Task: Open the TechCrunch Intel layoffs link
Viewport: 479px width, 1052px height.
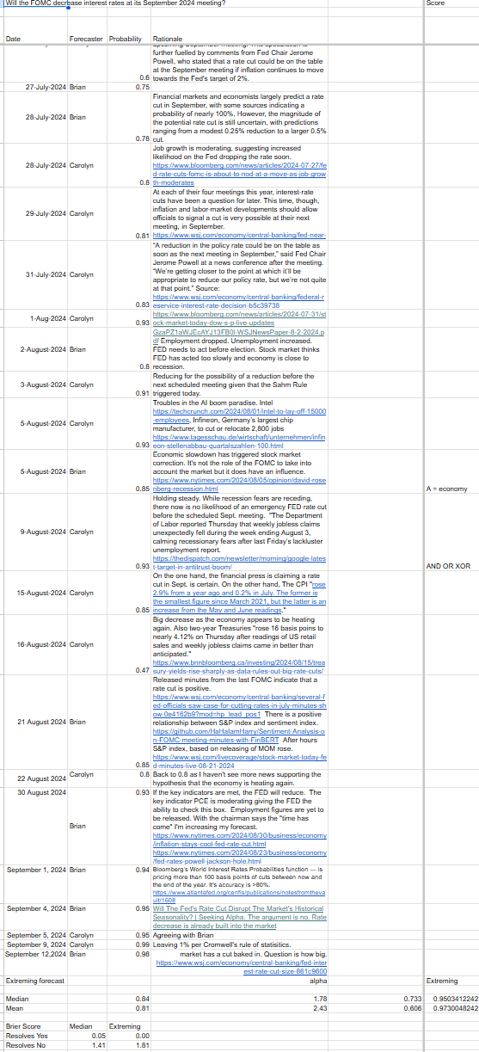Action: coord(239,415)
